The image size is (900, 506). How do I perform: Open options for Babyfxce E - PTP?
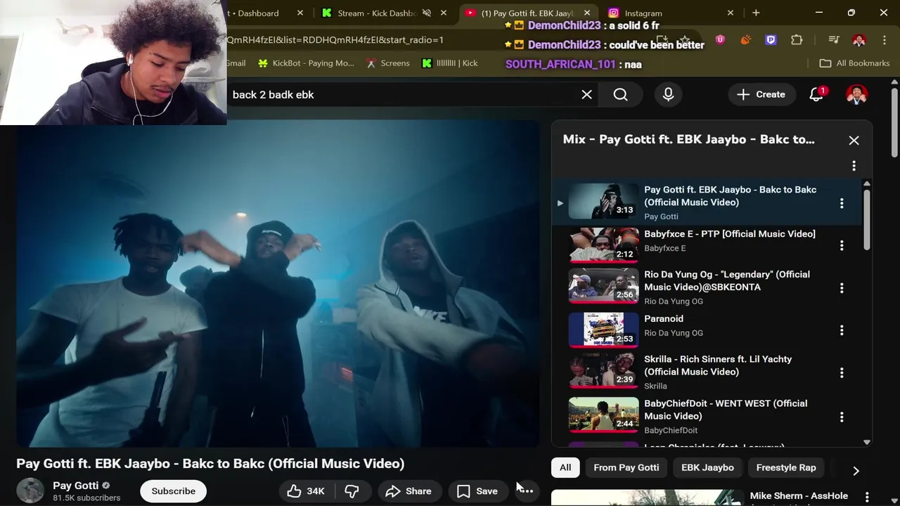(842, 245)
